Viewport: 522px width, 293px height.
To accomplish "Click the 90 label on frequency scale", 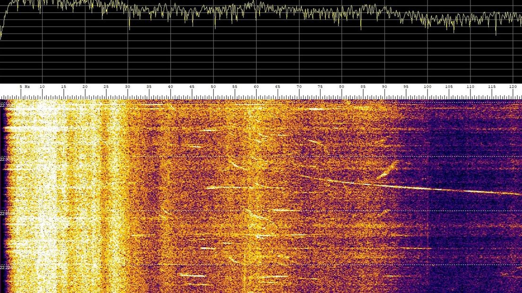I will [x=384, y=87].
